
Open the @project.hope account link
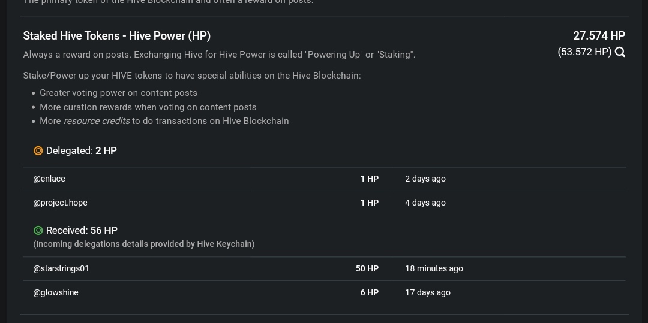(61, 203)
